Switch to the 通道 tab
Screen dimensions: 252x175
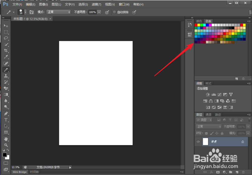(208, 115)
